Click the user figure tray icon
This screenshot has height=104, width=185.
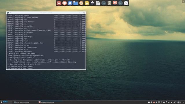click(161, 102)
